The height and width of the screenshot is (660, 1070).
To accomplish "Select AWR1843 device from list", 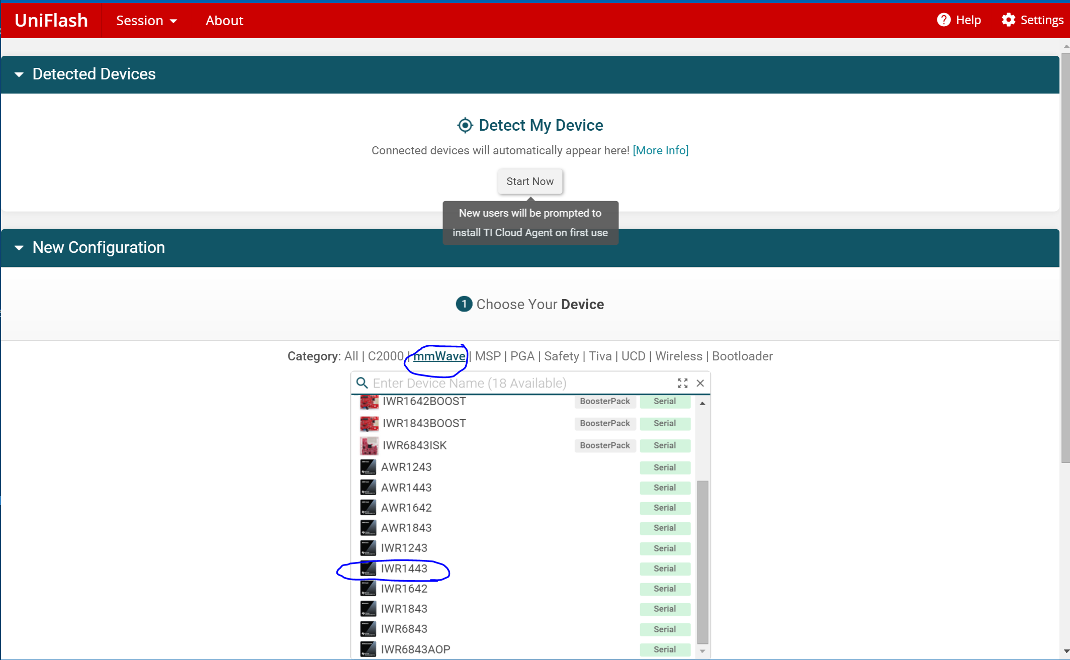I will pyautogui.click(x=525, y=528).
